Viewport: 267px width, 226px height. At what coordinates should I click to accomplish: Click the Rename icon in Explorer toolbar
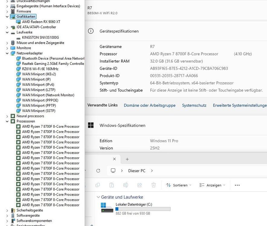pyautogui.click(x=125, y=185)
